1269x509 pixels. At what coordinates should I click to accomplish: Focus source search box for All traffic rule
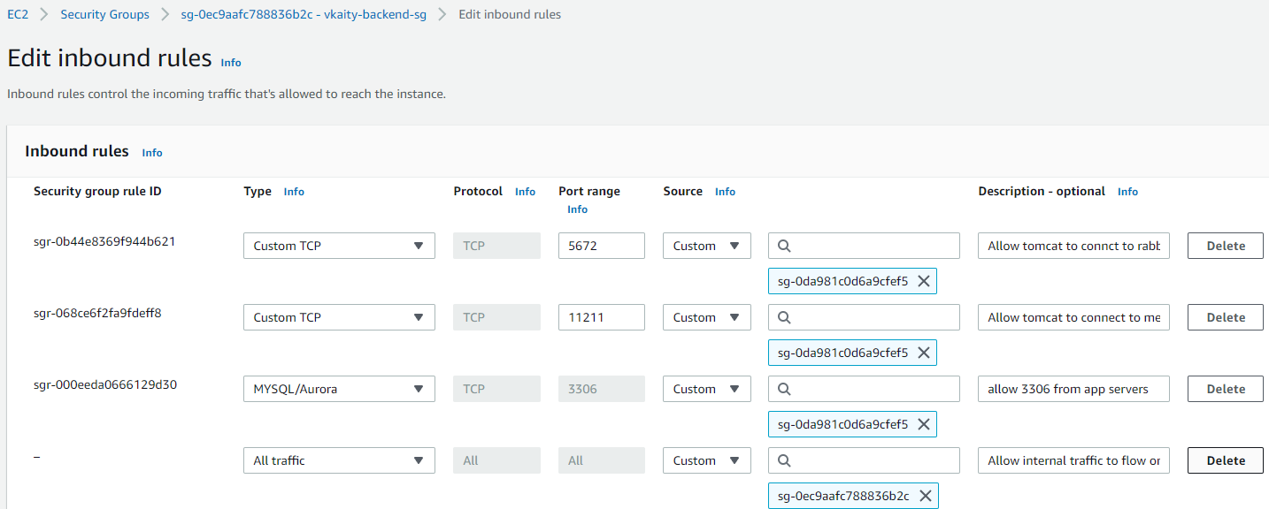[x=864, y=460]
